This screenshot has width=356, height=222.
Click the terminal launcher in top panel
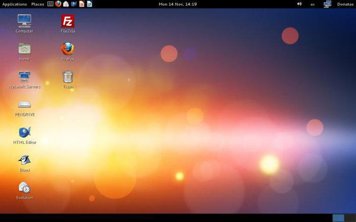[50, 4]
